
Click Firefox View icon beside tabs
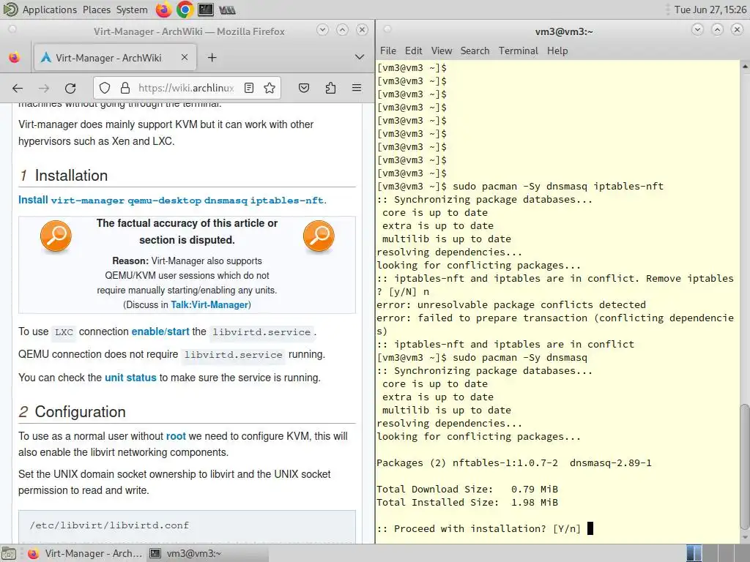click(15, 58)
